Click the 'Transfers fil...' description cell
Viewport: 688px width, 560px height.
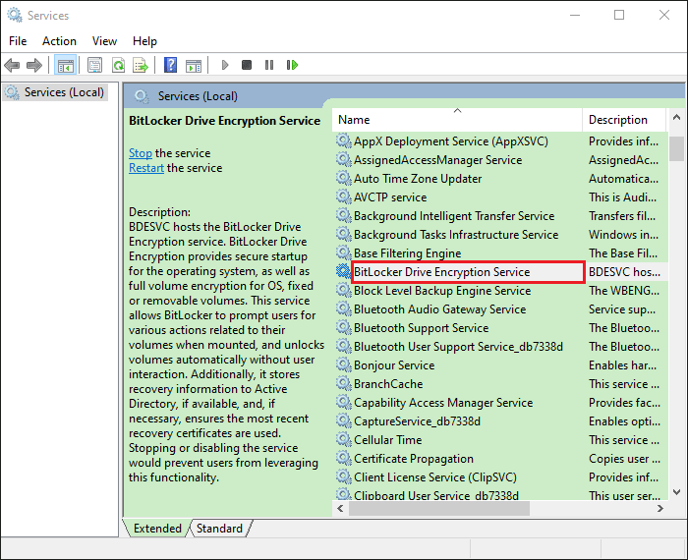pos(622,216)
